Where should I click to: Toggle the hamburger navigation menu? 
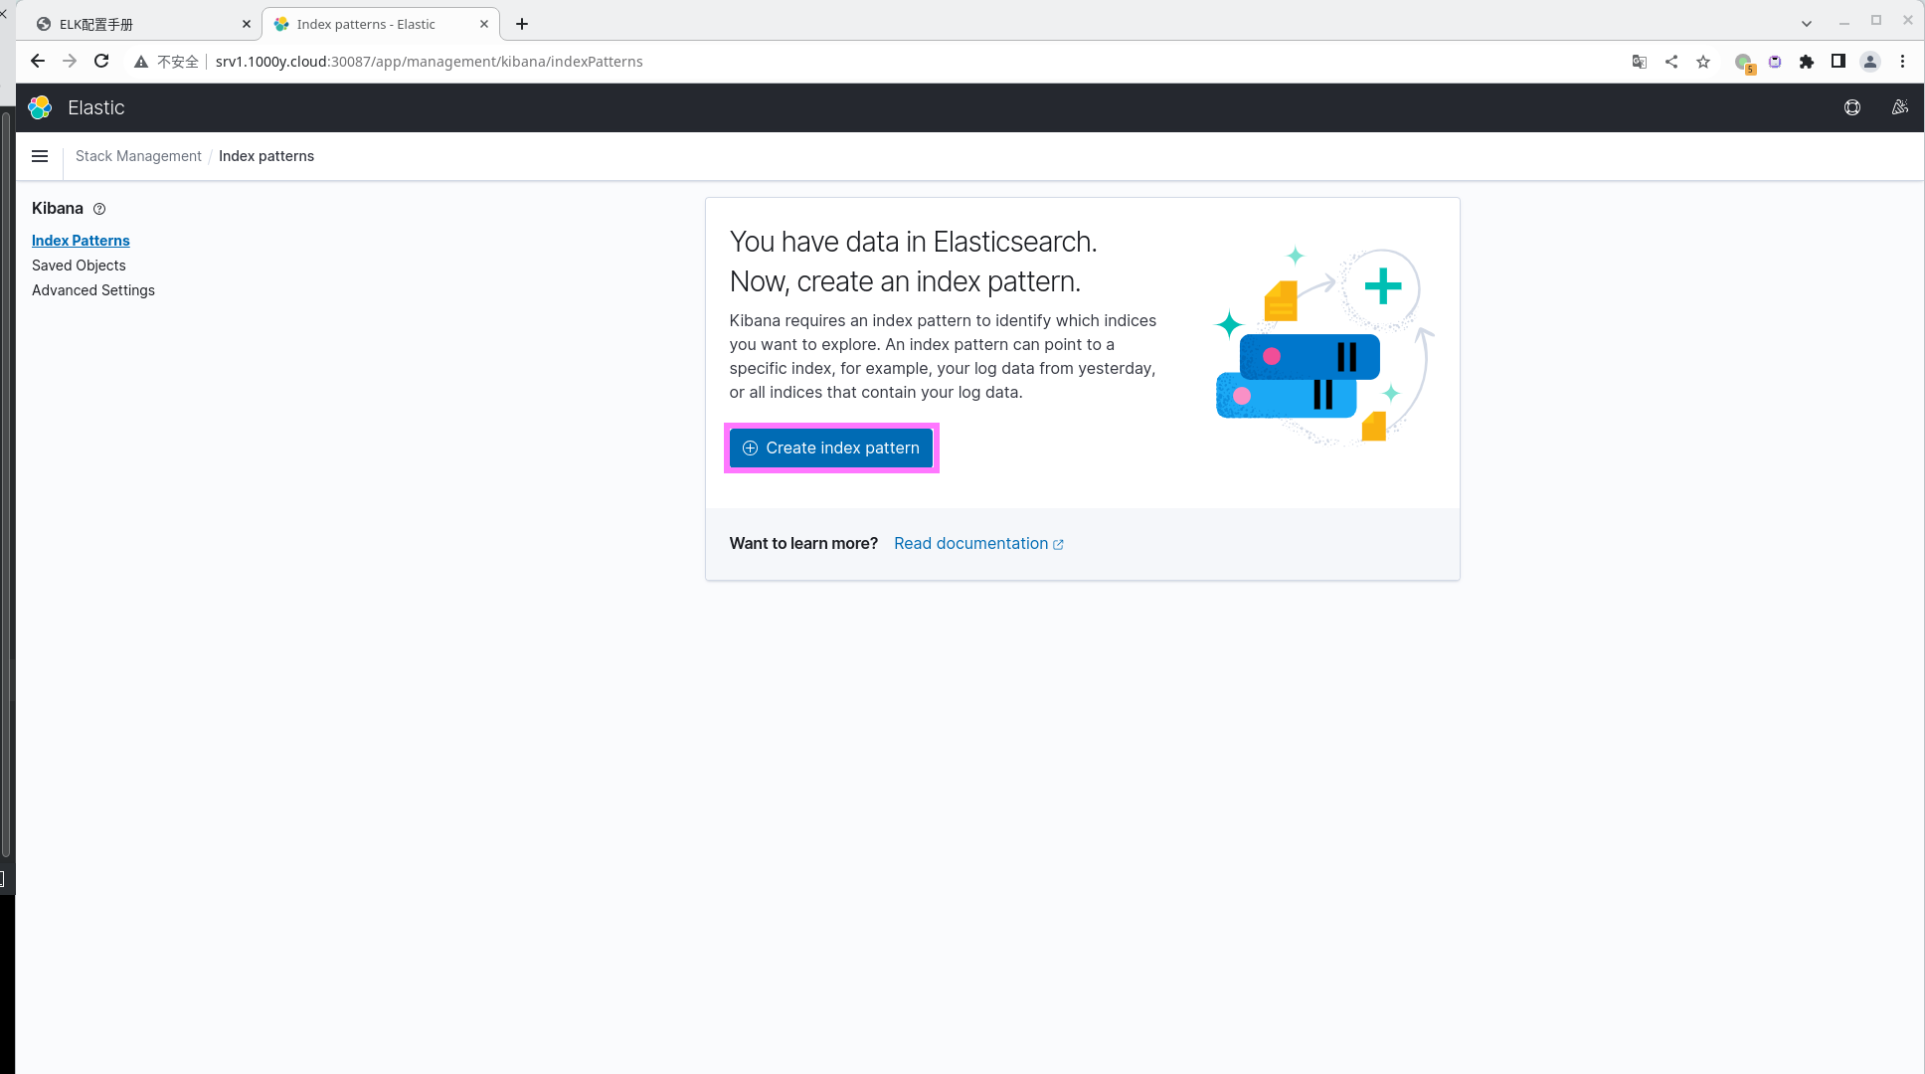click(x=40, y=156)
